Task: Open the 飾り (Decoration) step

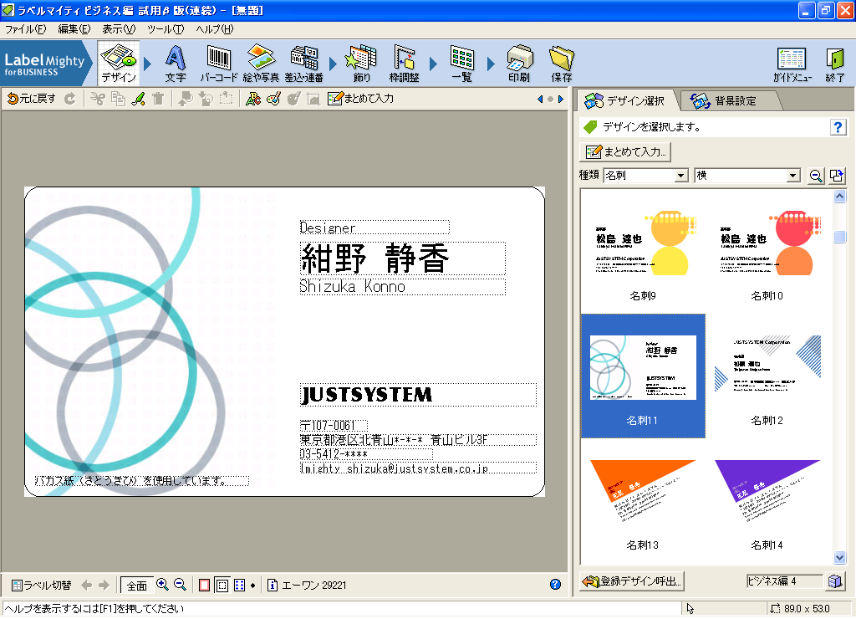Action: (361, 64)
